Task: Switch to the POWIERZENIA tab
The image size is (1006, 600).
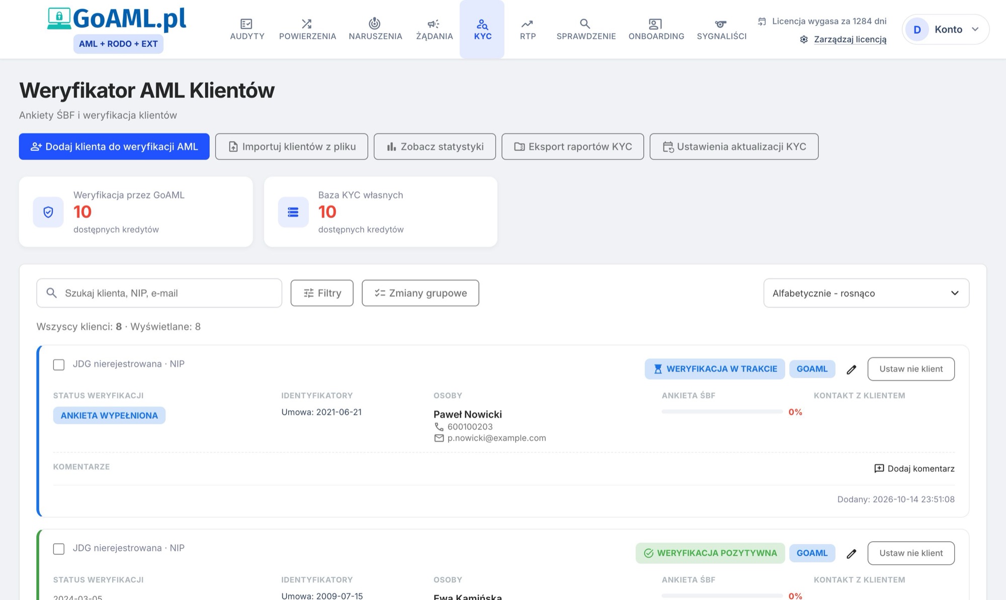Action: point(307,30)
